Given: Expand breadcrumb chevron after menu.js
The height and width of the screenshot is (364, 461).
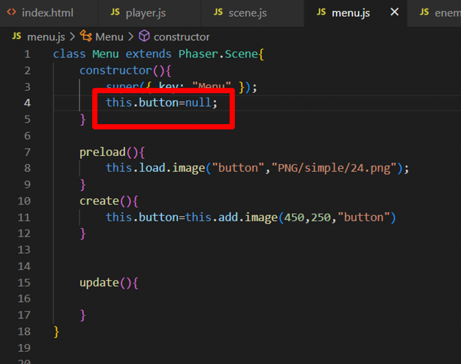Looking at the screenshot, I should tap(72, 37).
